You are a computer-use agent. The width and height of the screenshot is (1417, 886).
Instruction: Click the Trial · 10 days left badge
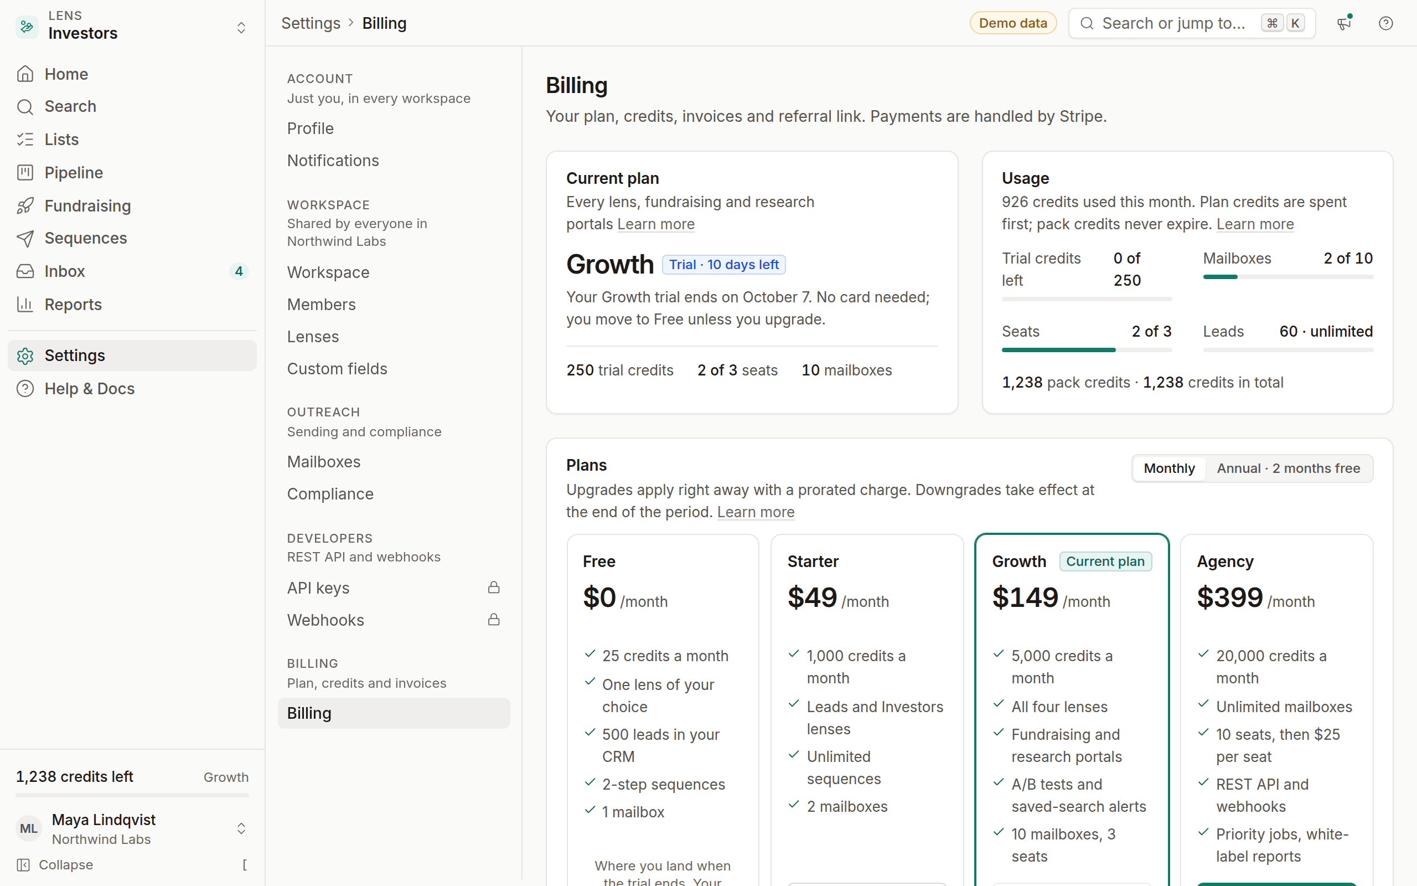724,265
